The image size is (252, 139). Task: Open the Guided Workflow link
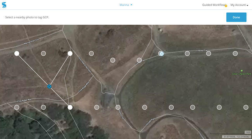(214, 5)
